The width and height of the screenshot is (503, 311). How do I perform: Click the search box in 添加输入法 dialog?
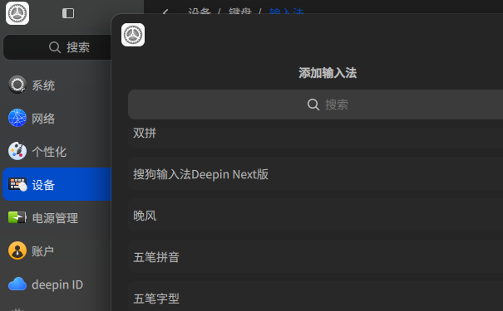click(315, 104)
